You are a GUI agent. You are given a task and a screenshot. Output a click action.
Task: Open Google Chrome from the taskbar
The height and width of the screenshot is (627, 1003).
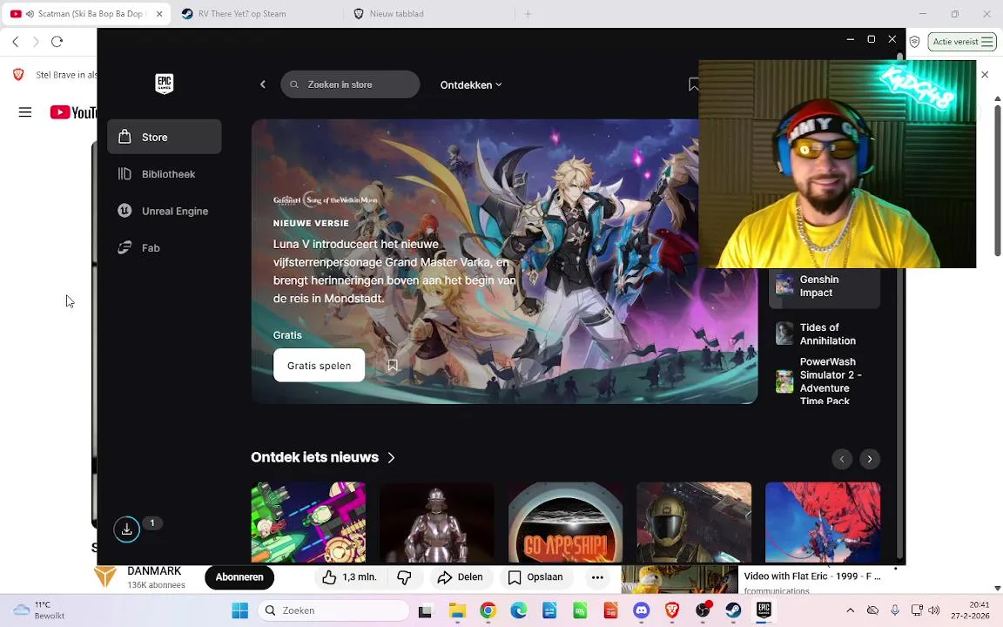[488, 610]
